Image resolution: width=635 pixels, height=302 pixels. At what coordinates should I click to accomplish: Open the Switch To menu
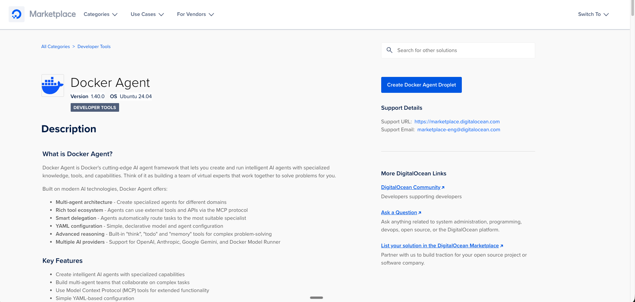tap(593, 14)
